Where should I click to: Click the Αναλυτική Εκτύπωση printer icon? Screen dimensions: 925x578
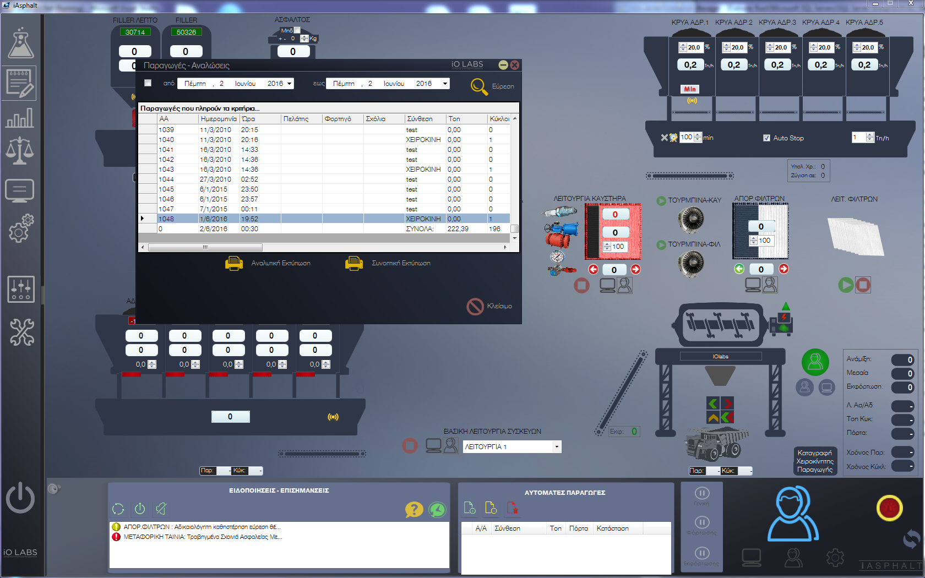[234, 263]
